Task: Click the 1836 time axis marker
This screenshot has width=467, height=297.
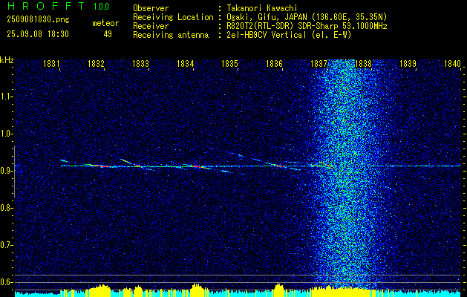Action: click(x=274, y=63)
